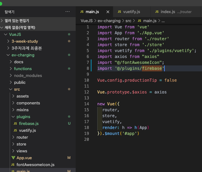Image resolution: width=202 pixels, height=172 pixels.
Task: Place cursor on 'firebase' in line 8
Action: 152,69
